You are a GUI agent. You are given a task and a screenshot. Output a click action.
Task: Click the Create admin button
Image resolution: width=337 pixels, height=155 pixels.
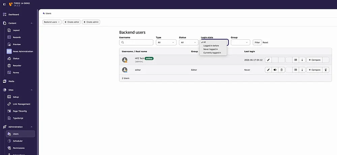[x=91, y=22]
